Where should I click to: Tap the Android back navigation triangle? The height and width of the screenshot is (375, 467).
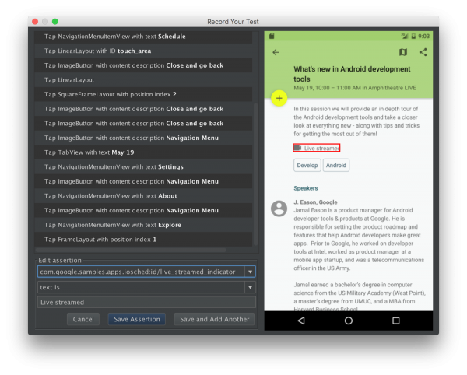pyautogui.click(x=301, y=321)
